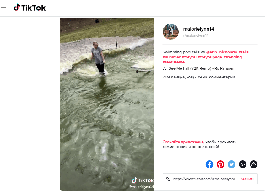Screen dimensions: 265x192
Task: Click the TikTok logo in header
Action: (x=30, y=8)
